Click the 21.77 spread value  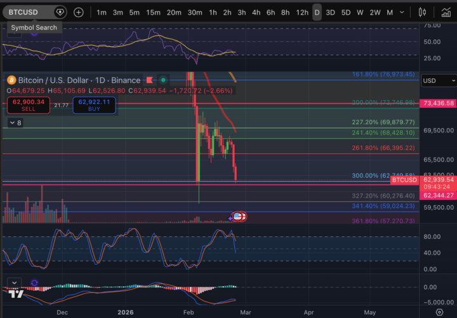(x=61, y=105)
